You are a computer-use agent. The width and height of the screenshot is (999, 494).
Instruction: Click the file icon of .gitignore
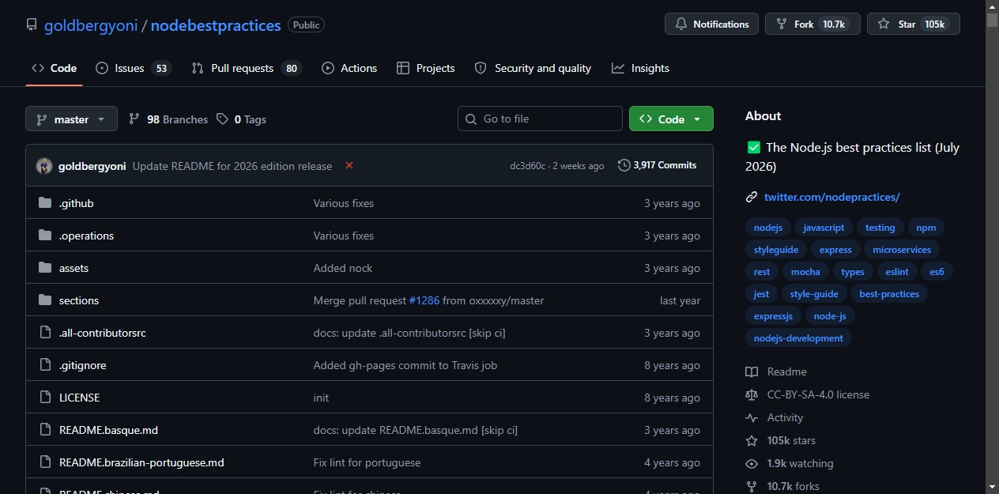45,365
